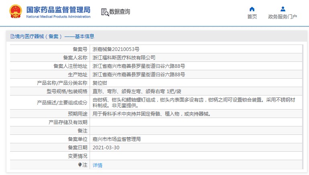Click the address in 生产地址 row
This screenshot has width=309, height=175.
139,75
